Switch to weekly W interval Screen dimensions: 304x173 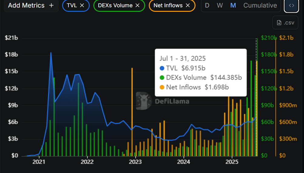point(220,5)
